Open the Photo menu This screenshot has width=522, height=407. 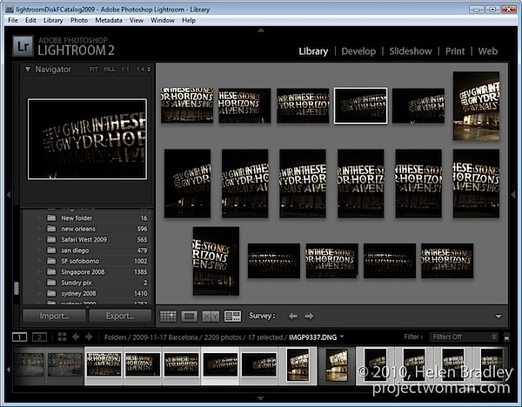[x=79, y=20]
